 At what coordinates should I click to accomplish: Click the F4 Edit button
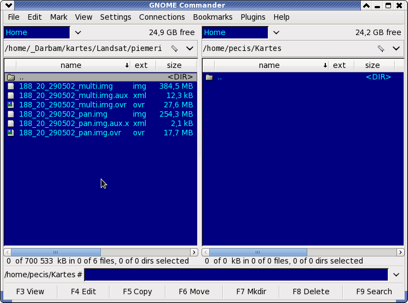tap(84, 291)
